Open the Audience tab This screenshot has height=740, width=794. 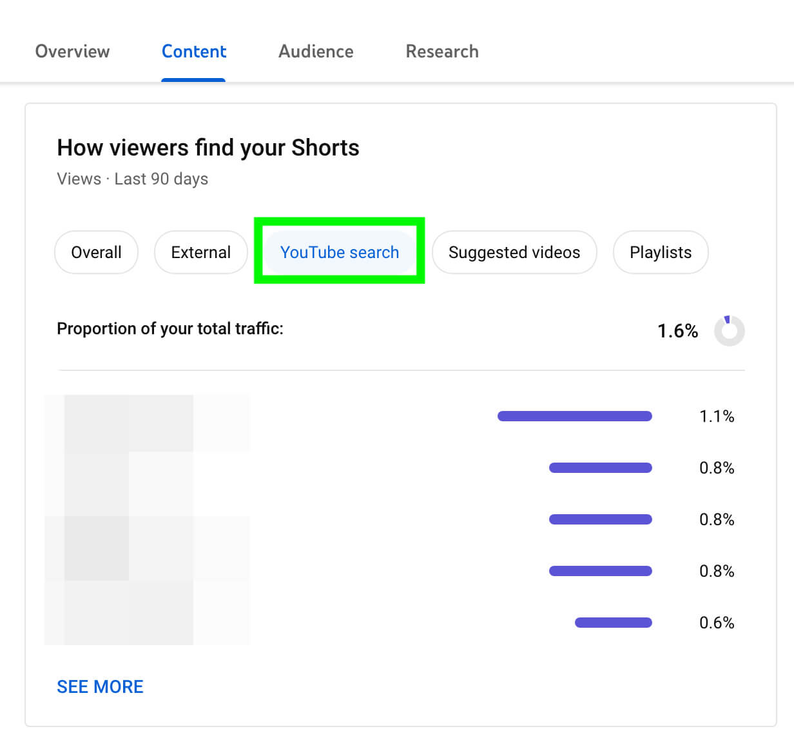pyautogui.click(x=316, y=52)
